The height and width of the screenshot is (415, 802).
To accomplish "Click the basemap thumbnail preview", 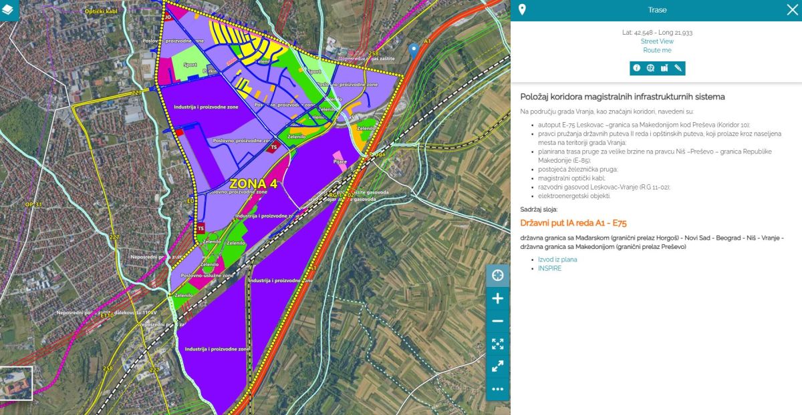I will tap(16, 383).
